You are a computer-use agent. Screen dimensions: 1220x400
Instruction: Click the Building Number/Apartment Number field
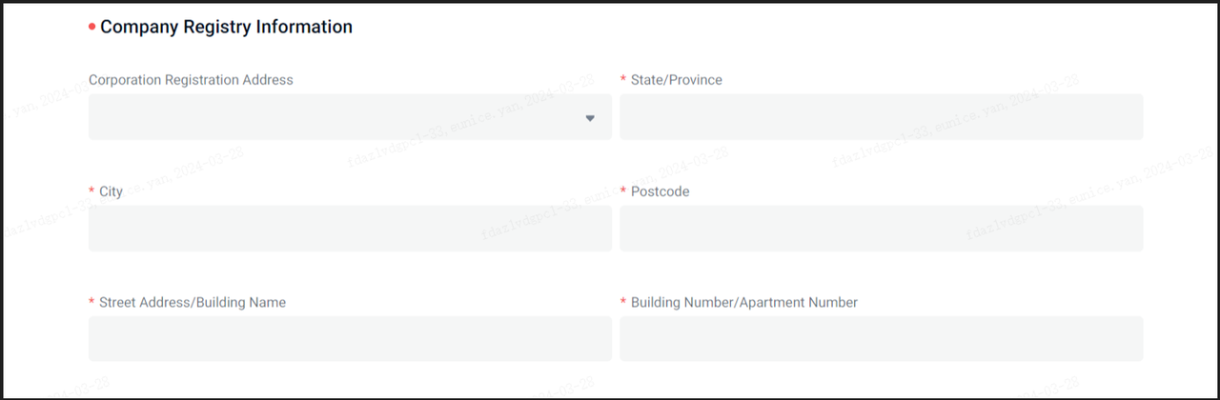(x=881, y=339)
